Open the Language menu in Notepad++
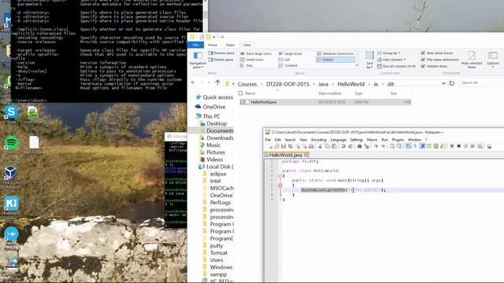This screenshot has width=504, height=283. coord(338,140)
